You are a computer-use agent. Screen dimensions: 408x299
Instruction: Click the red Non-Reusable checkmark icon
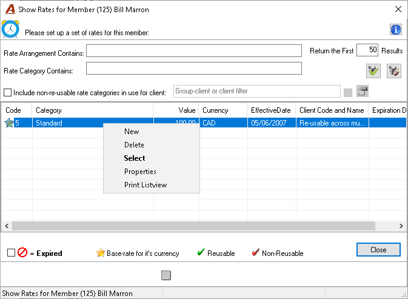255,252
